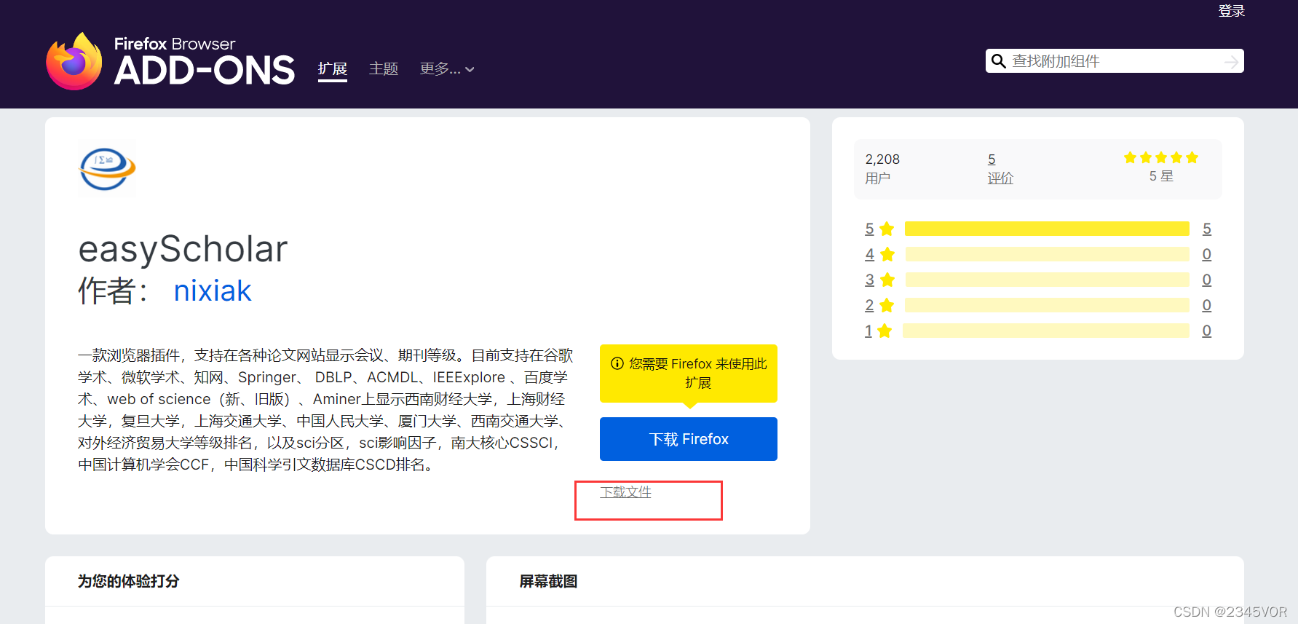Click the 下载文件 link
Screen dimensions: 1298x624
point(625,492)
